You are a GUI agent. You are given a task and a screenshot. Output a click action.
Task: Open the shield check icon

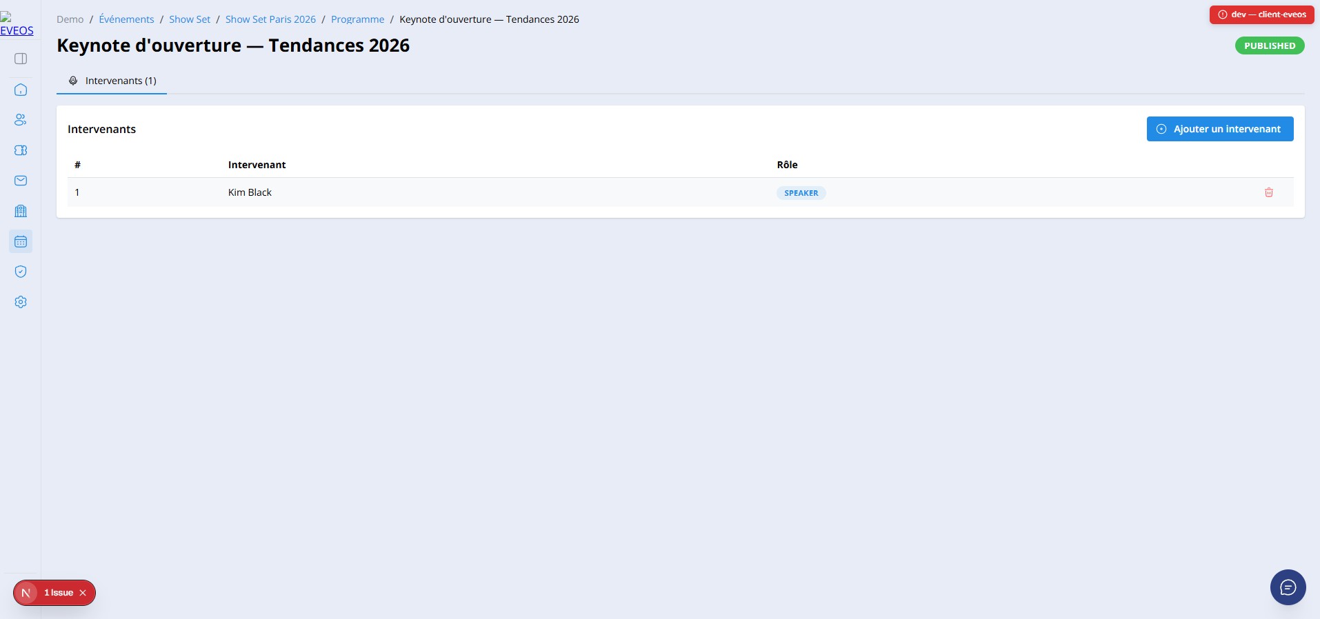pyautogui.click(x=21, y=272)
